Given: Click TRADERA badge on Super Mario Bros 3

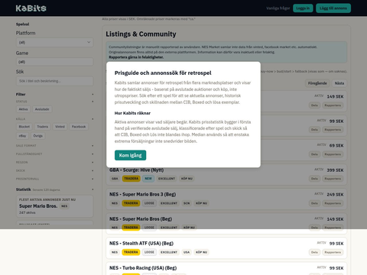Looking at the screenshot, I should (131, 203).
